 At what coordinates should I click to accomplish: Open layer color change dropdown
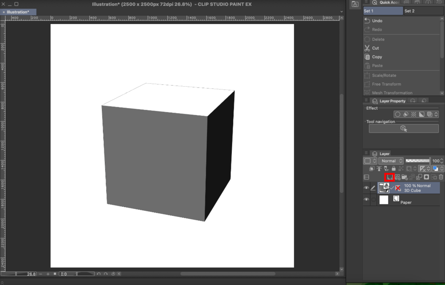coord(438,169)
